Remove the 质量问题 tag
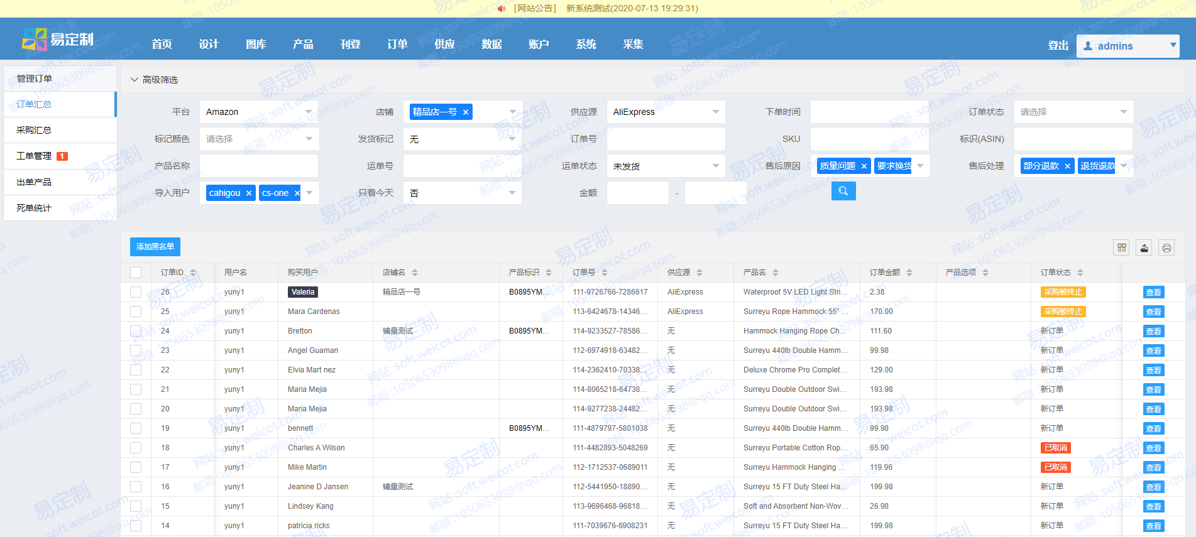This screenshot has width=1196, height=537. click(x=864, y=166)
